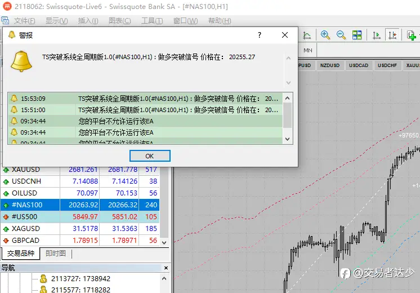This screenshot has width=420, height=293.
Task: Click the OILUSD up arrow icon
Action: click(6, 193)
